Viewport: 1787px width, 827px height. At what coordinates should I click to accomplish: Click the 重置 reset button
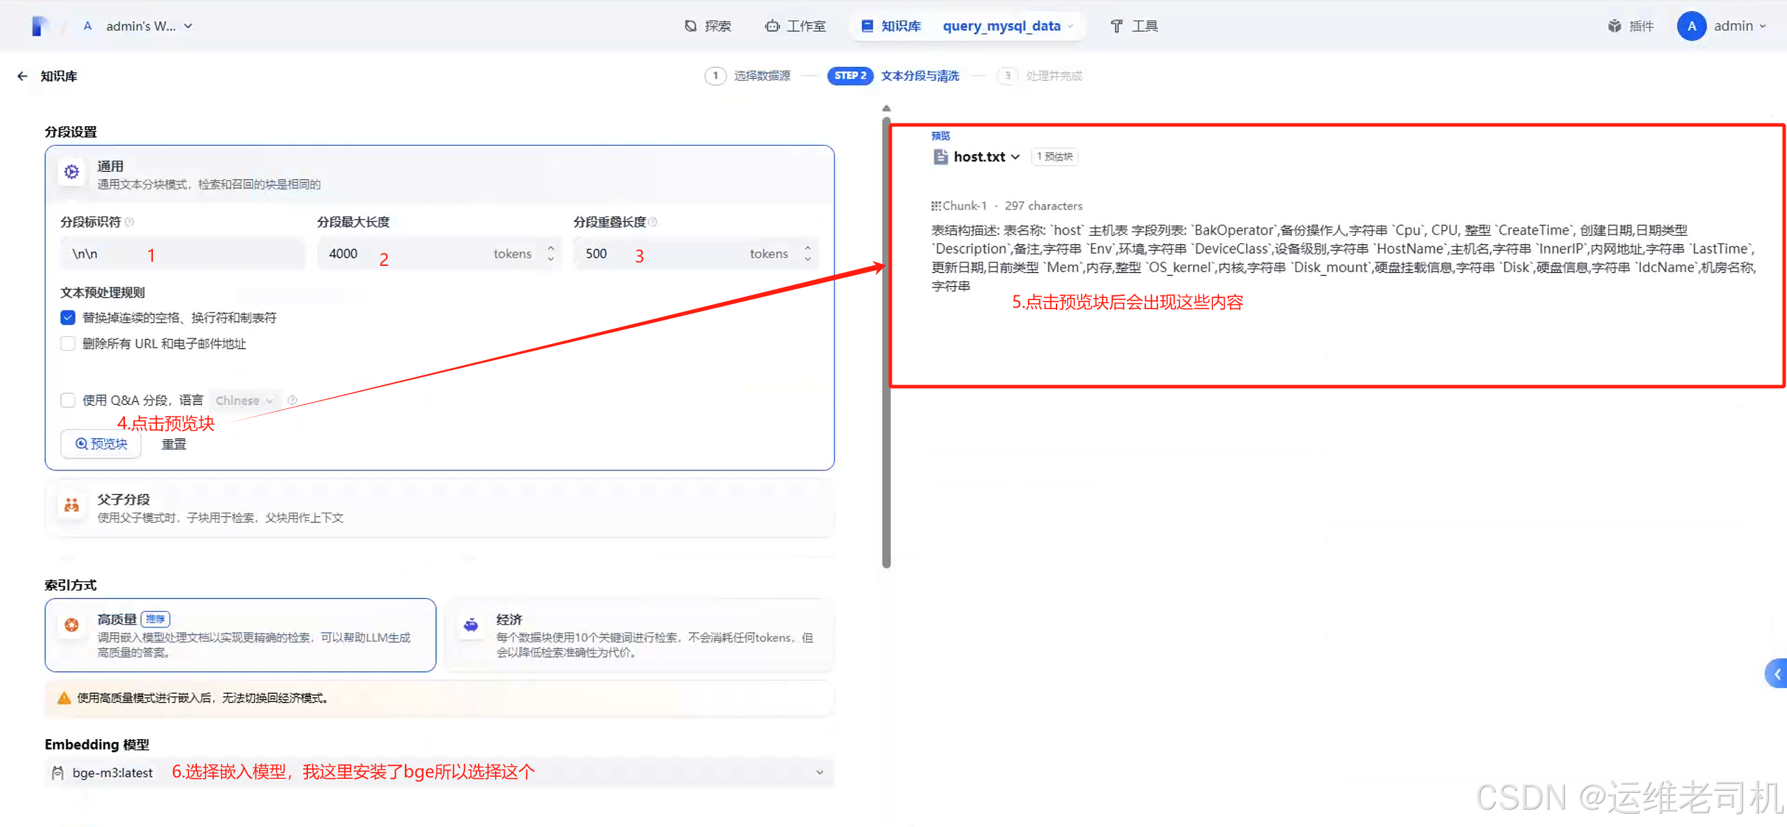pos(174,444)
